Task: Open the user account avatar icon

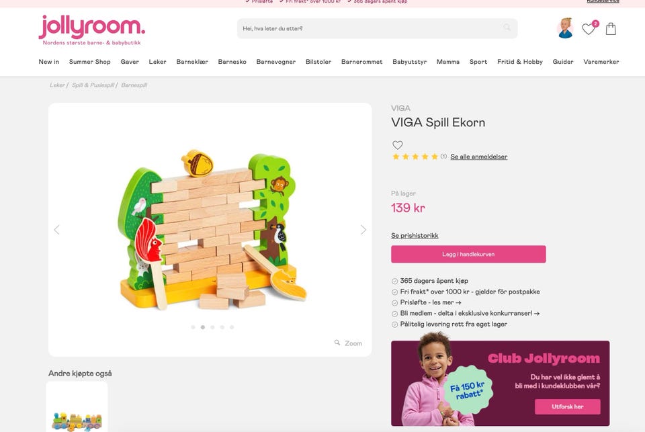Action: [566, 28]
